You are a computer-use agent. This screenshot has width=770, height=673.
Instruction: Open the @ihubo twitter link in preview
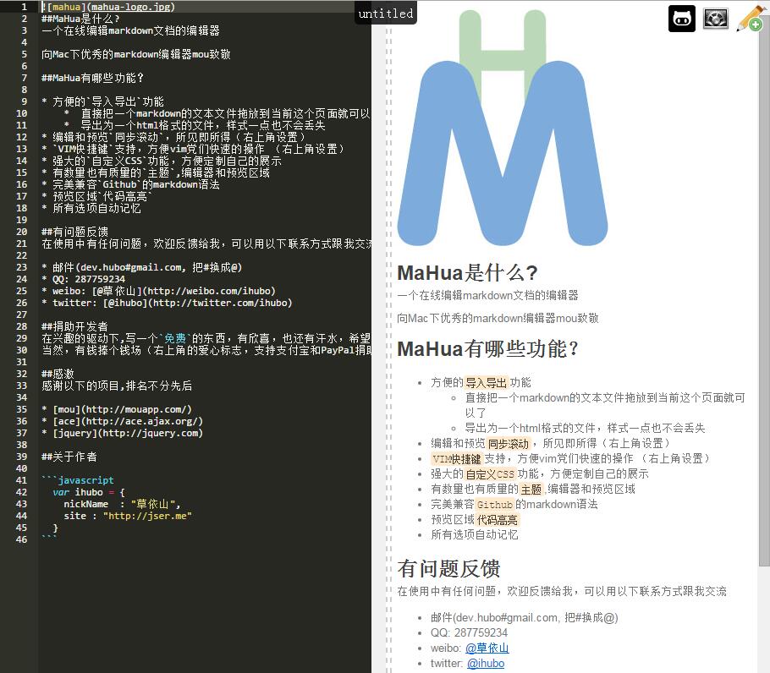coord(486,664)
